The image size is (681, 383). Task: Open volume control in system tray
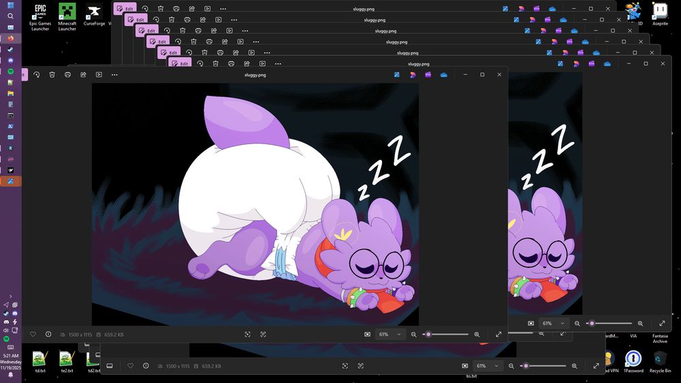tap(6, 331)
